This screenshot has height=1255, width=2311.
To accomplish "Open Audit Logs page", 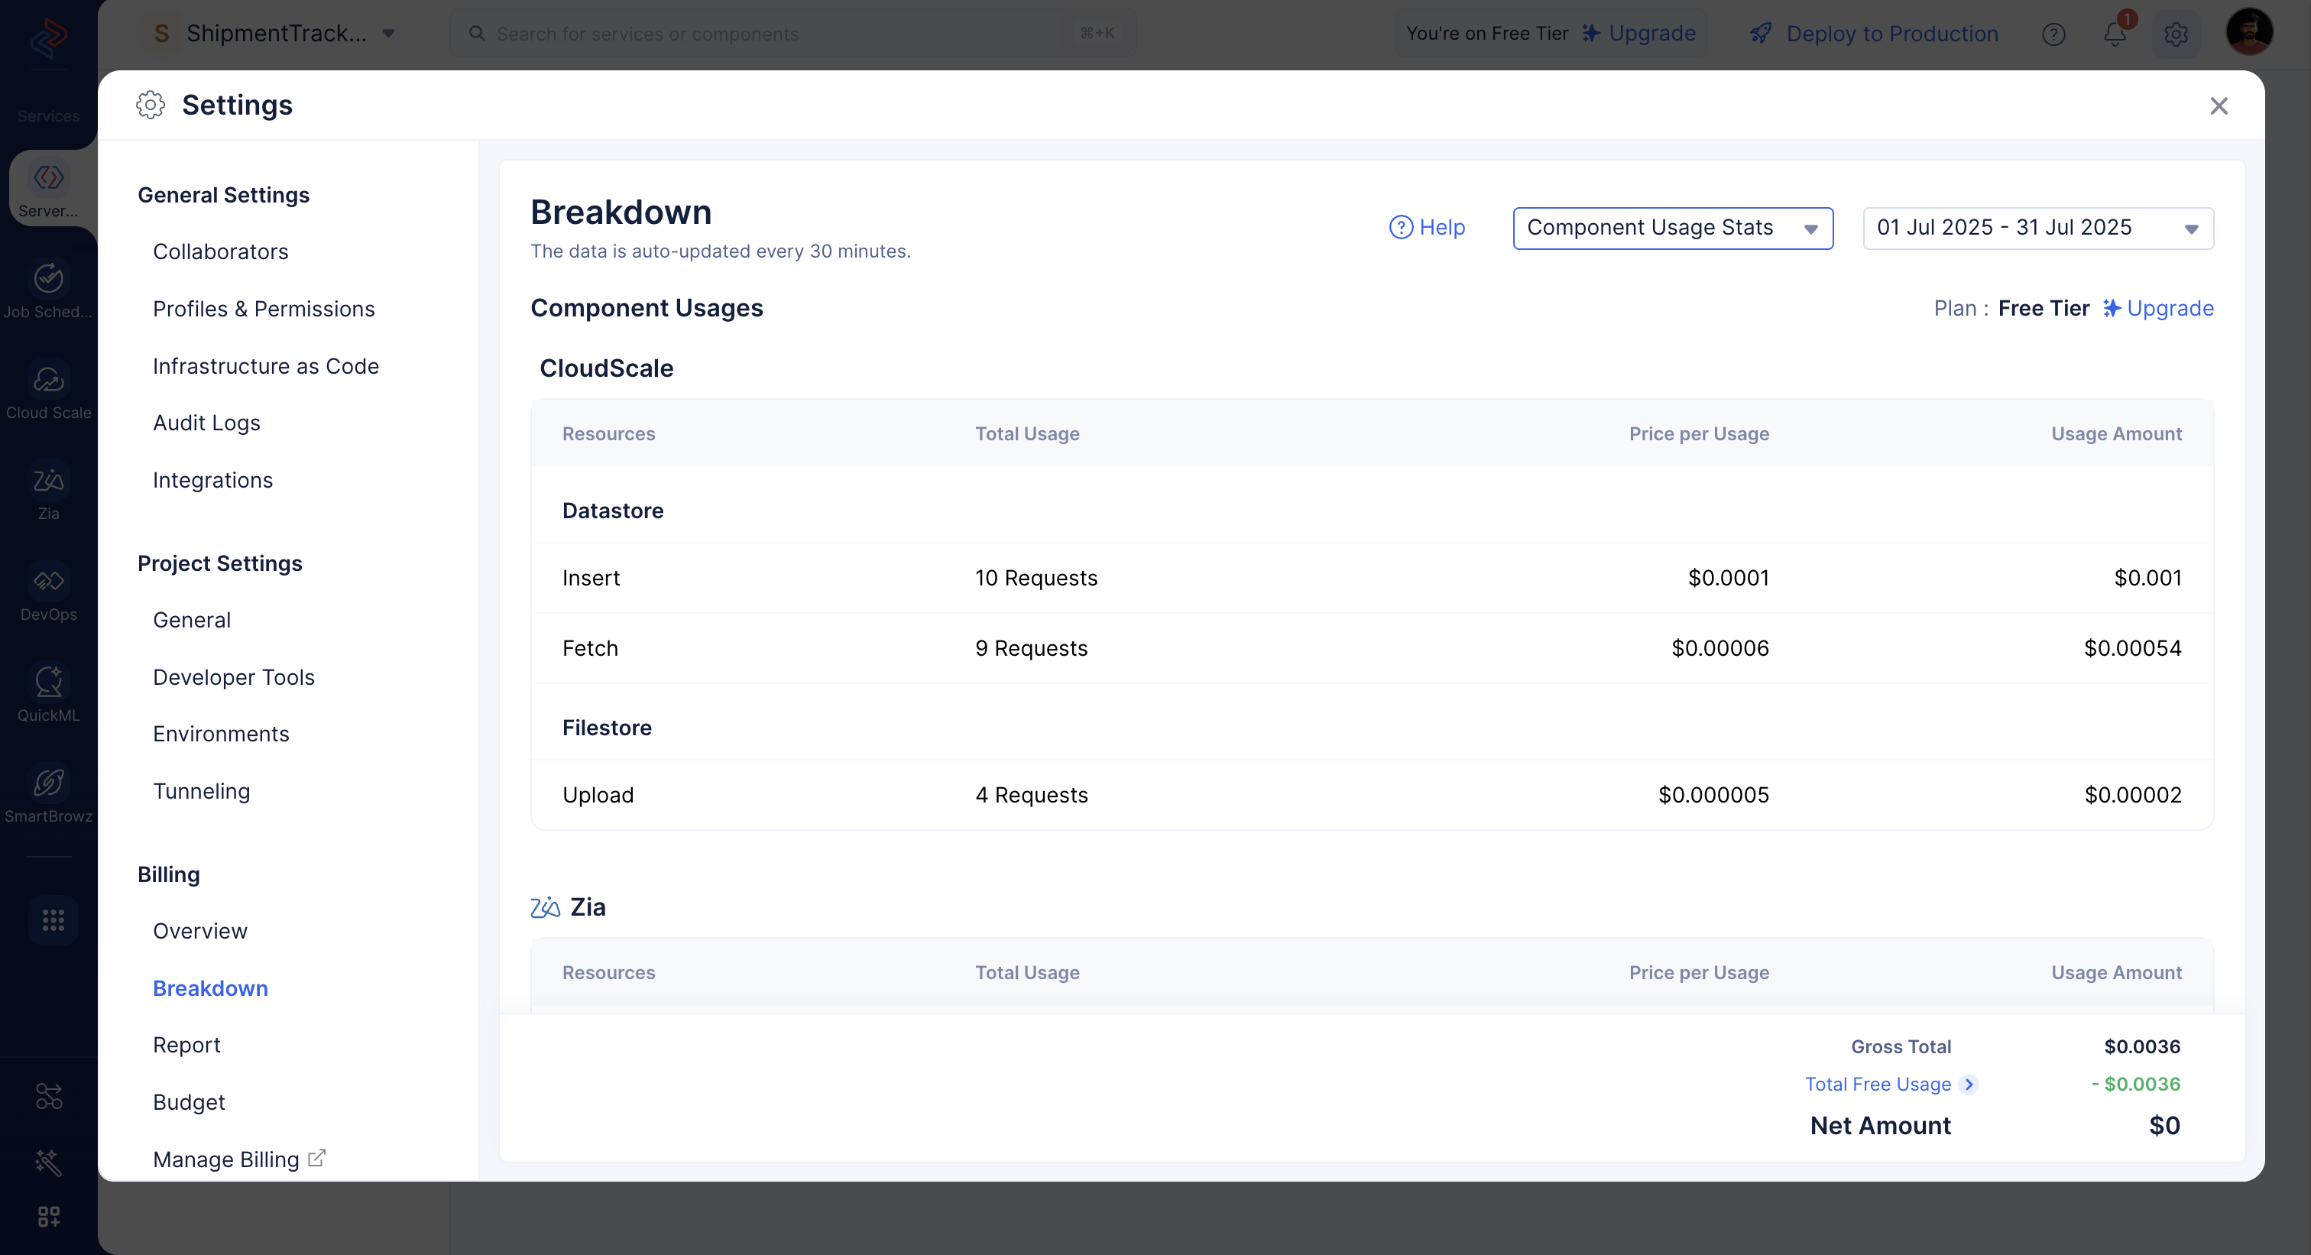I will pyautogui.click(x=206, y=423).
